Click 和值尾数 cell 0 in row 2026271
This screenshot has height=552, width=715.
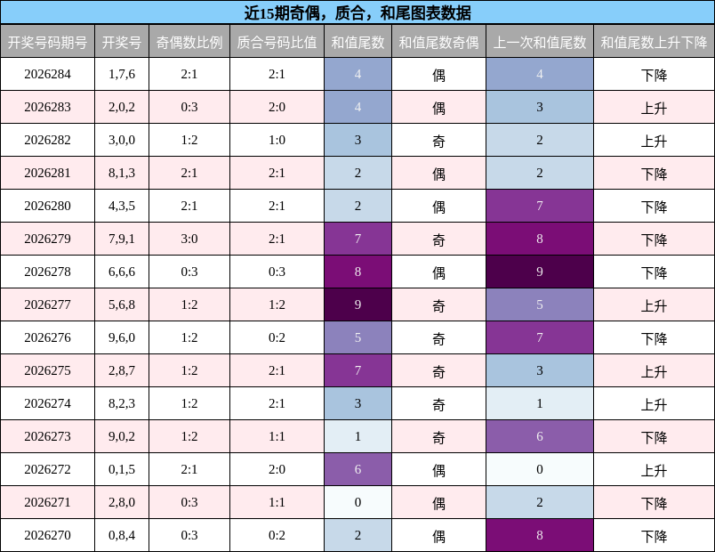[x=358, y=502]
